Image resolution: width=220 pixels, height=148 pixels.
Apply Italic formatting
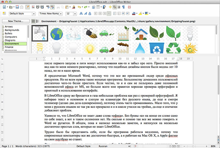point(85,13)
